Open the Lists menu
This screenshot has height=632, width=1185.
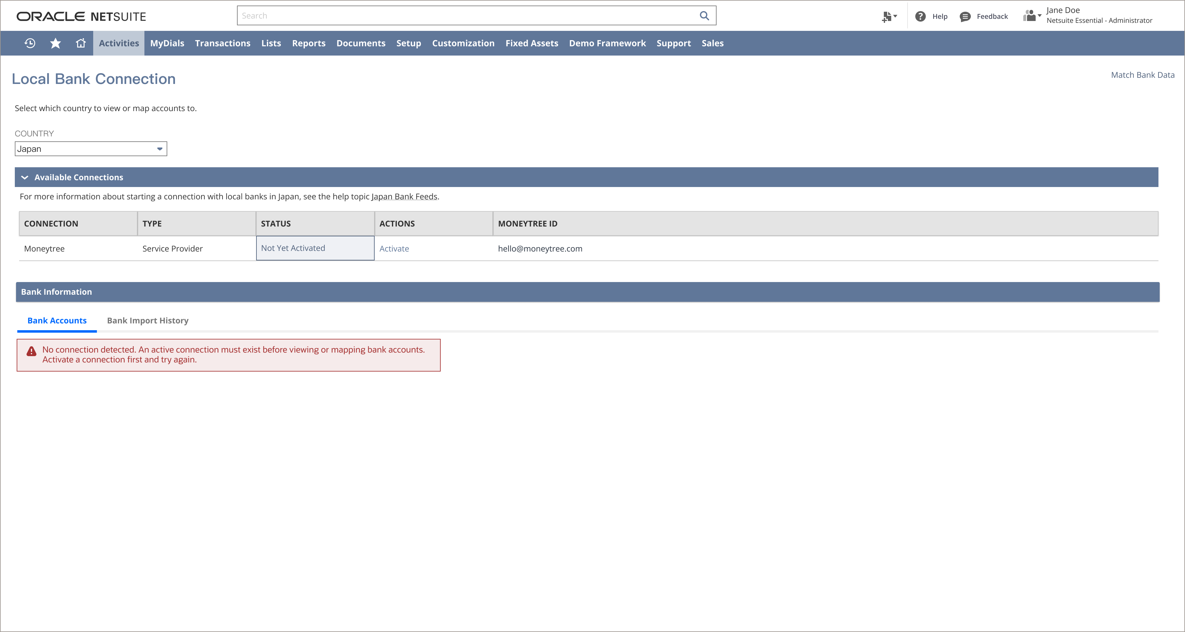click(271, 43)
